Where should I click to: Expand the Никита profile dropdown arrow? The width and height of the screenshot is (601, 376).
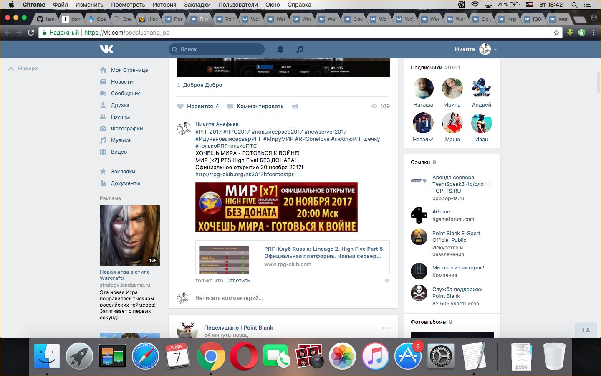tap(495, 50)
